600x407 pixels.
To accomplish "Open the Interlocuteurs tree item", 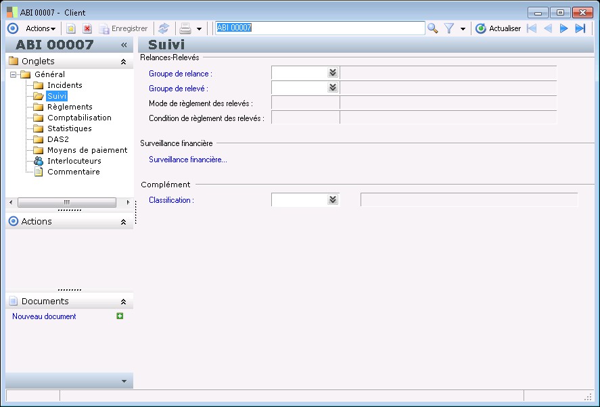I will tap(74, 161).
